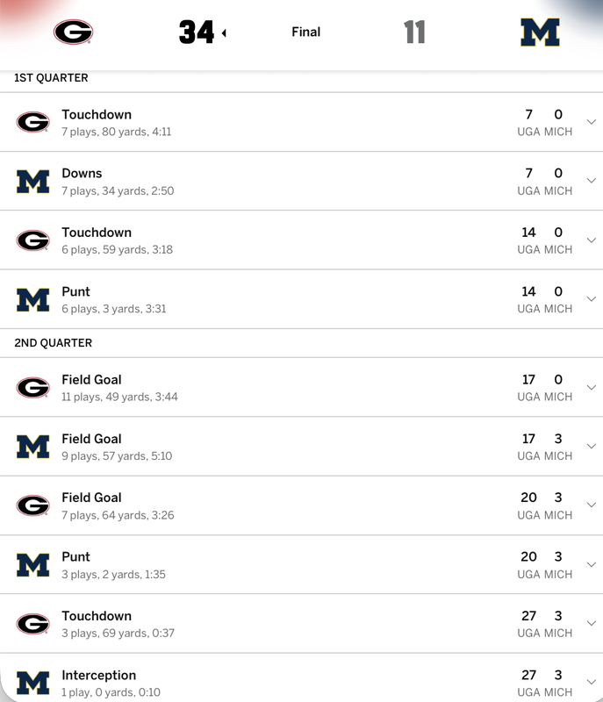Image resolution: width=603 pixels, height=702 pixels.
Task: Click the Georgia logo in the score header
Action: pos(73,32)
